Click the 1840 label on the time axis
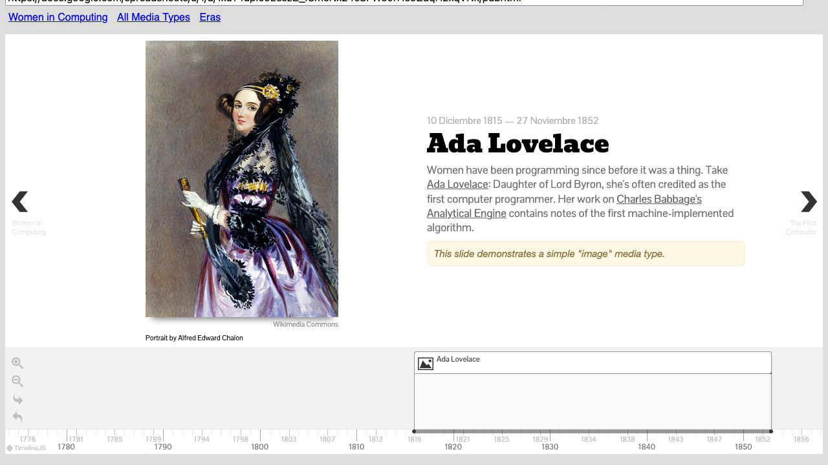 coord(647,447)
